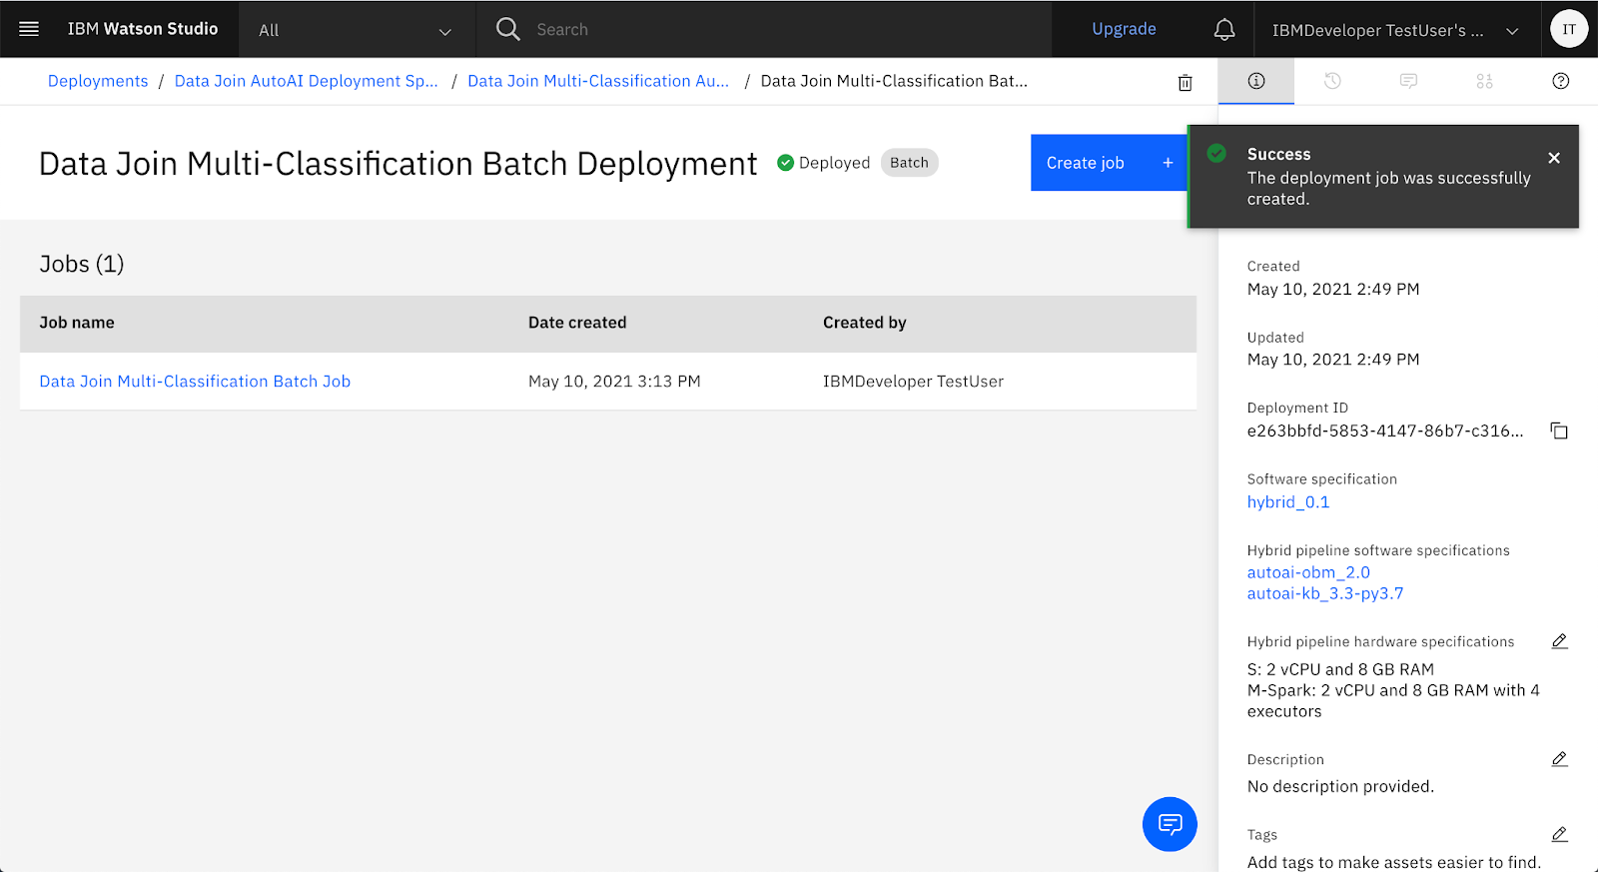Expand the All search scope dropdown
The width and height of the screenshot is (1598, 872).
pyautogui.click(x=356, y=30)
